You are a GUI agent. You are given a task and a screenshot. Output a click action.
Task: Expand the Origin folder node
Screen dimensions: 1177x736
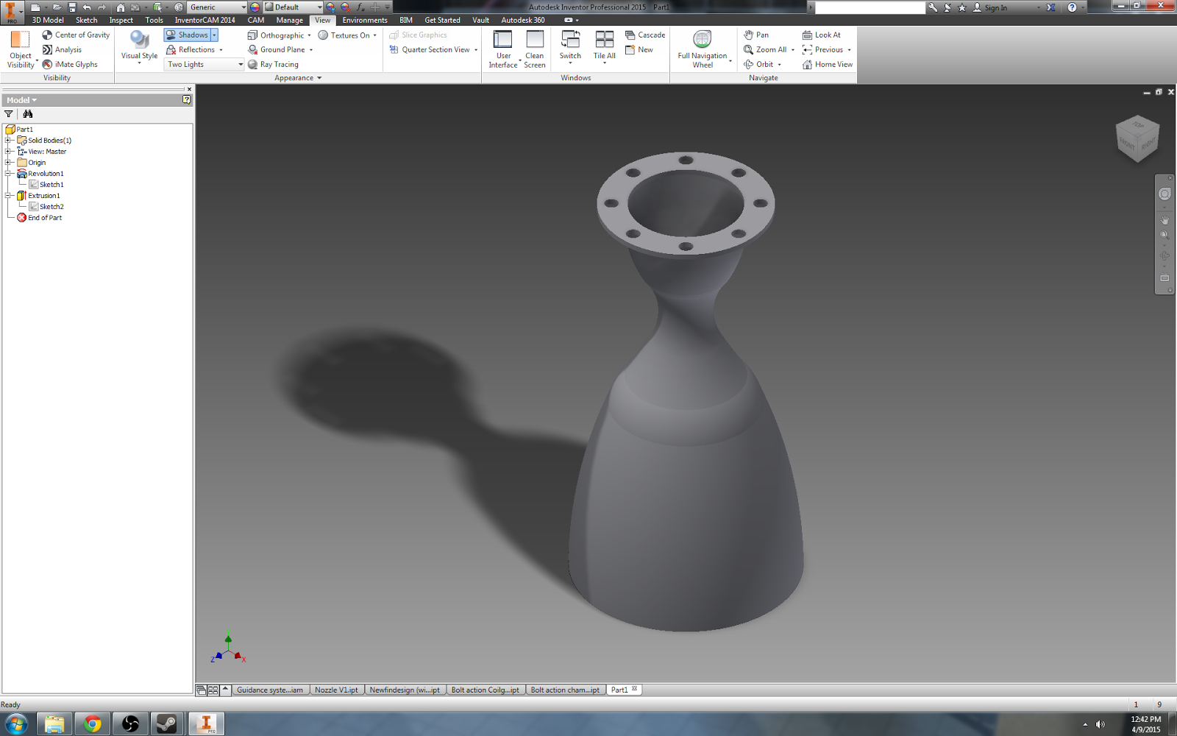(8, 162)
